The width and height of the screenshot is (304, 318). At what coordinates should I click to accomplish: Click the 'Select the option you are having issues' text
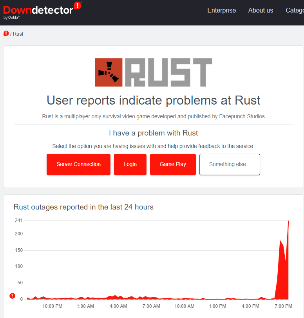(154, 146)
